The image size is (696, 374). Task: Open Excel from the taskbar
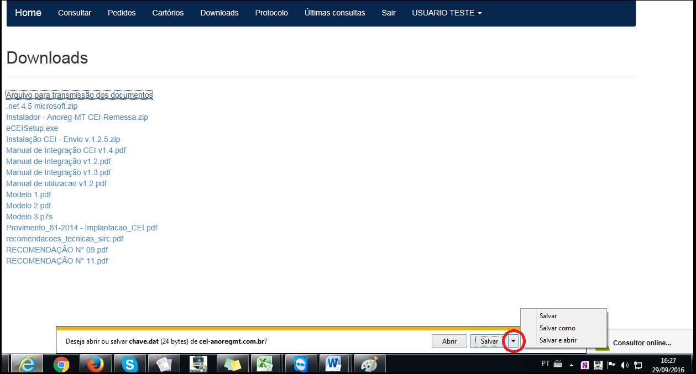(266, 364)
